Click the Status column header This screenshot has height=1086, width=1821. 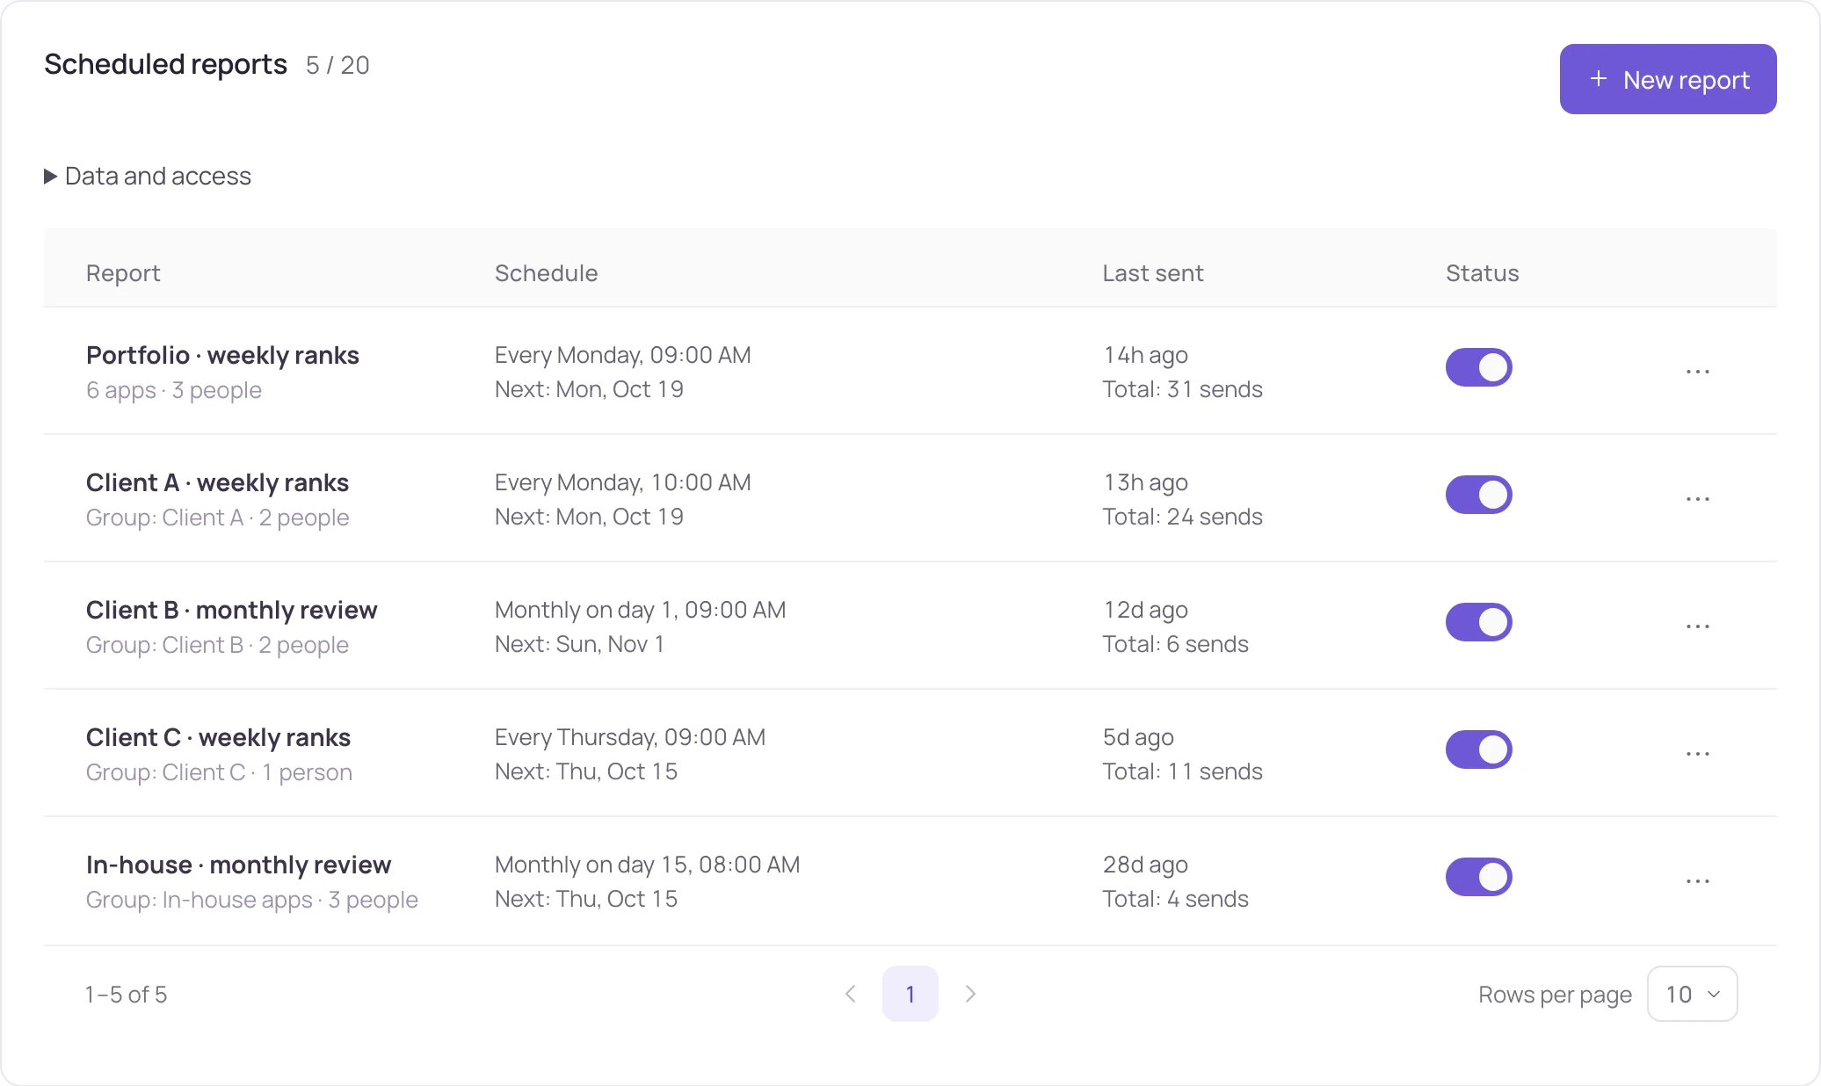[x=1483, y=273]
